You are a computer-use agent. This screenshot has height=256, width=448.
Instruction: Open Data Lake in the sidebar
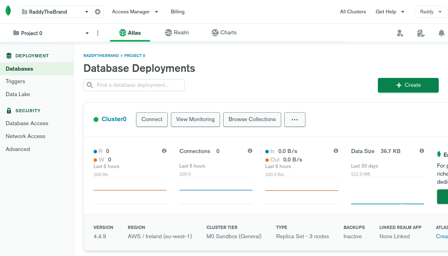tap(18, 94)
